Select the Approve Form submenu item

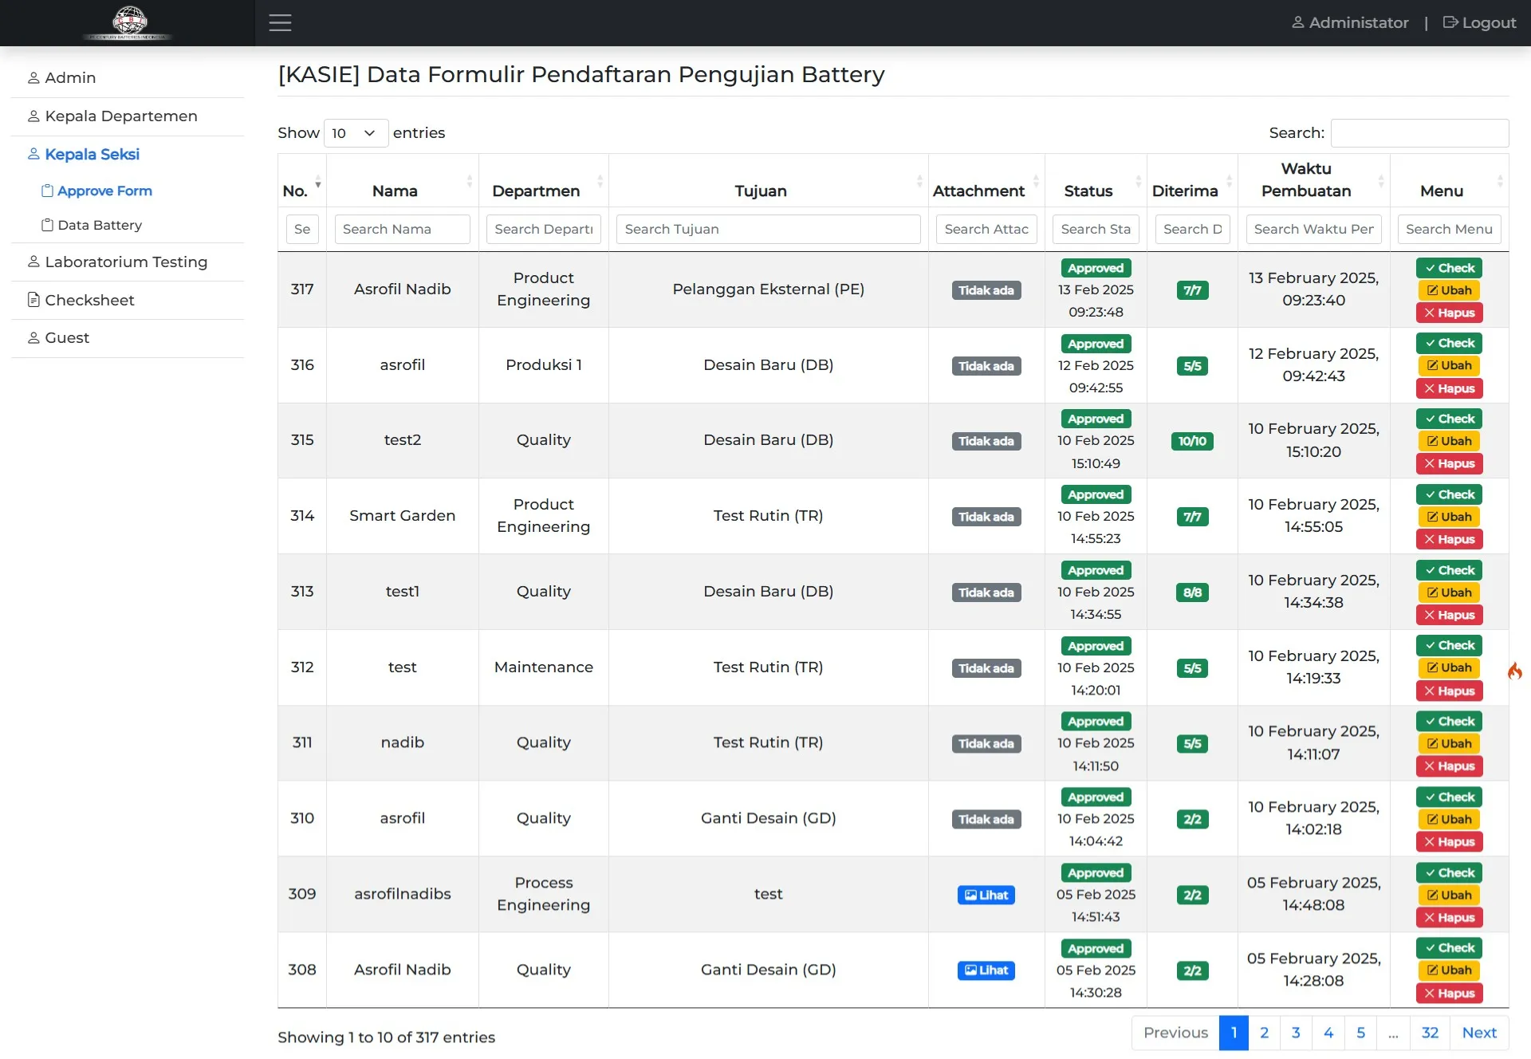tap(96, 191)
